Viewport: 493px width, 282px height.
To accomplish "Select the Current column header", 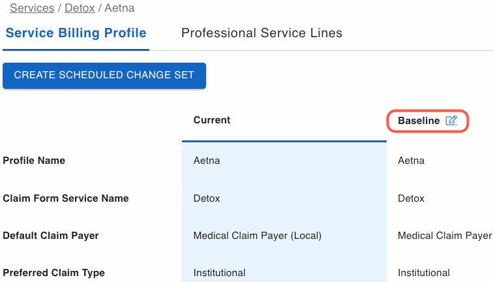I will 211,120.
